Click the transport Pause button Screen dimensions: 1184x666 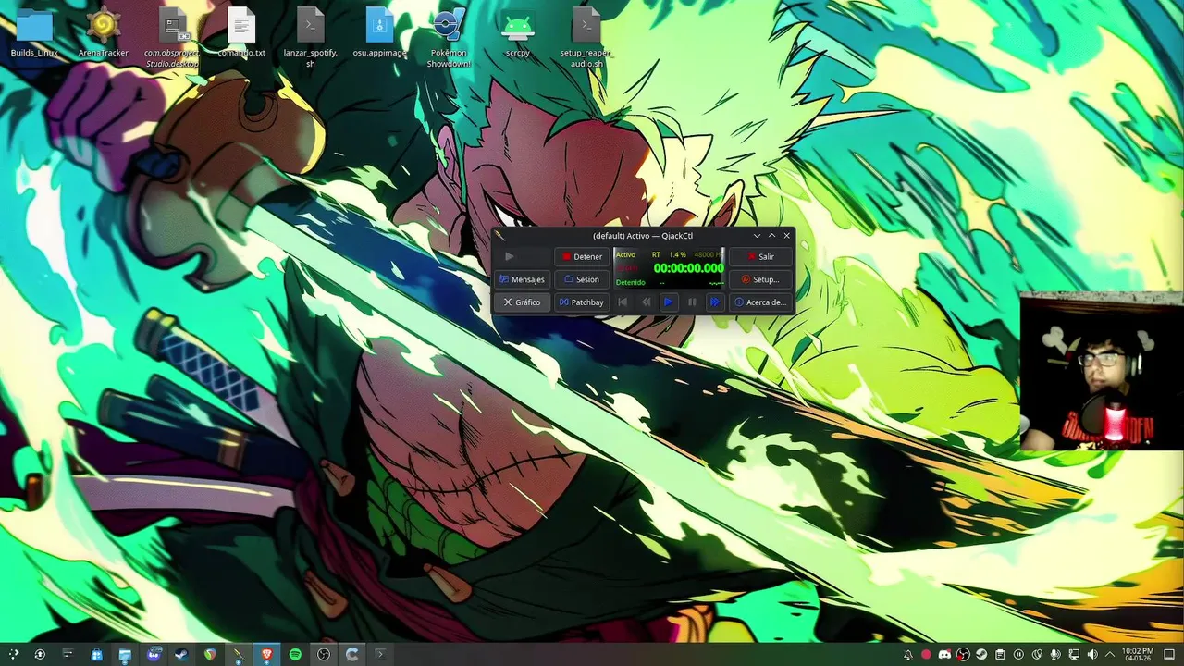(691, 302)
